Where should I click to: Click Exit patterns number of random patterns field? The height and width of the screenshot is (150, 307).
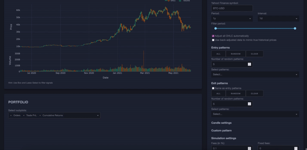click(232, 104)
